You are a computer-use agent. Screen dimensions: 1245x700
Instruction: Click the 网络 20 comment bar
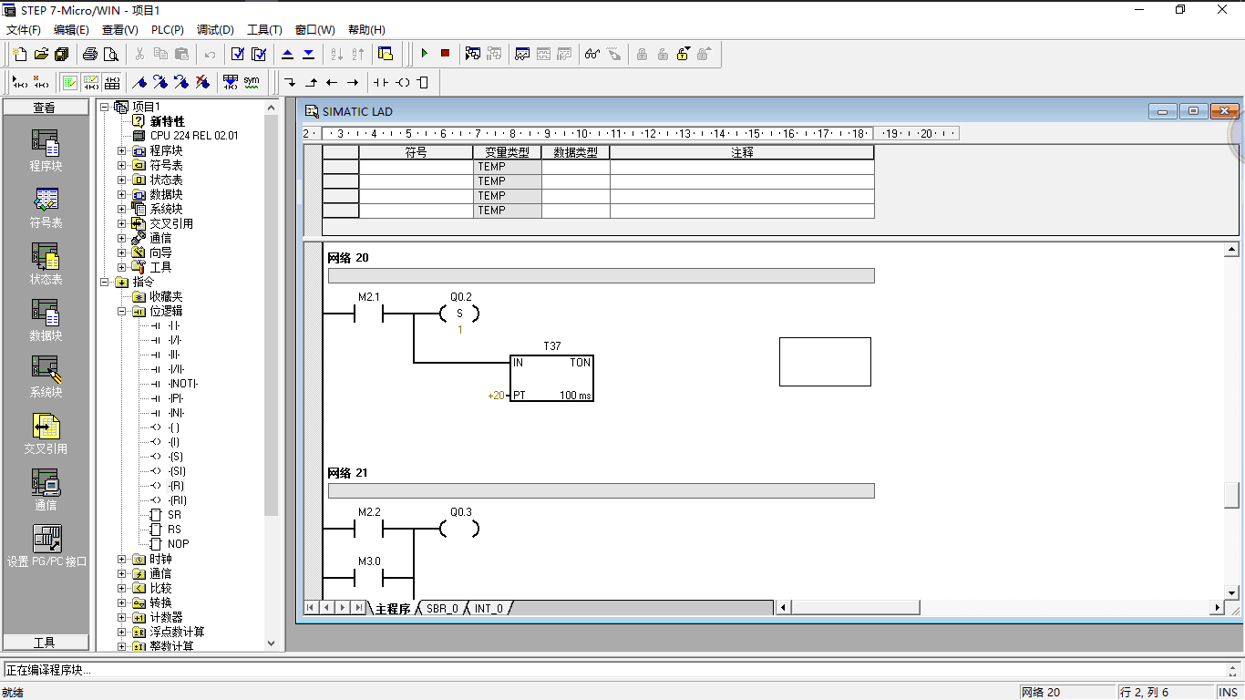[601, 275]
